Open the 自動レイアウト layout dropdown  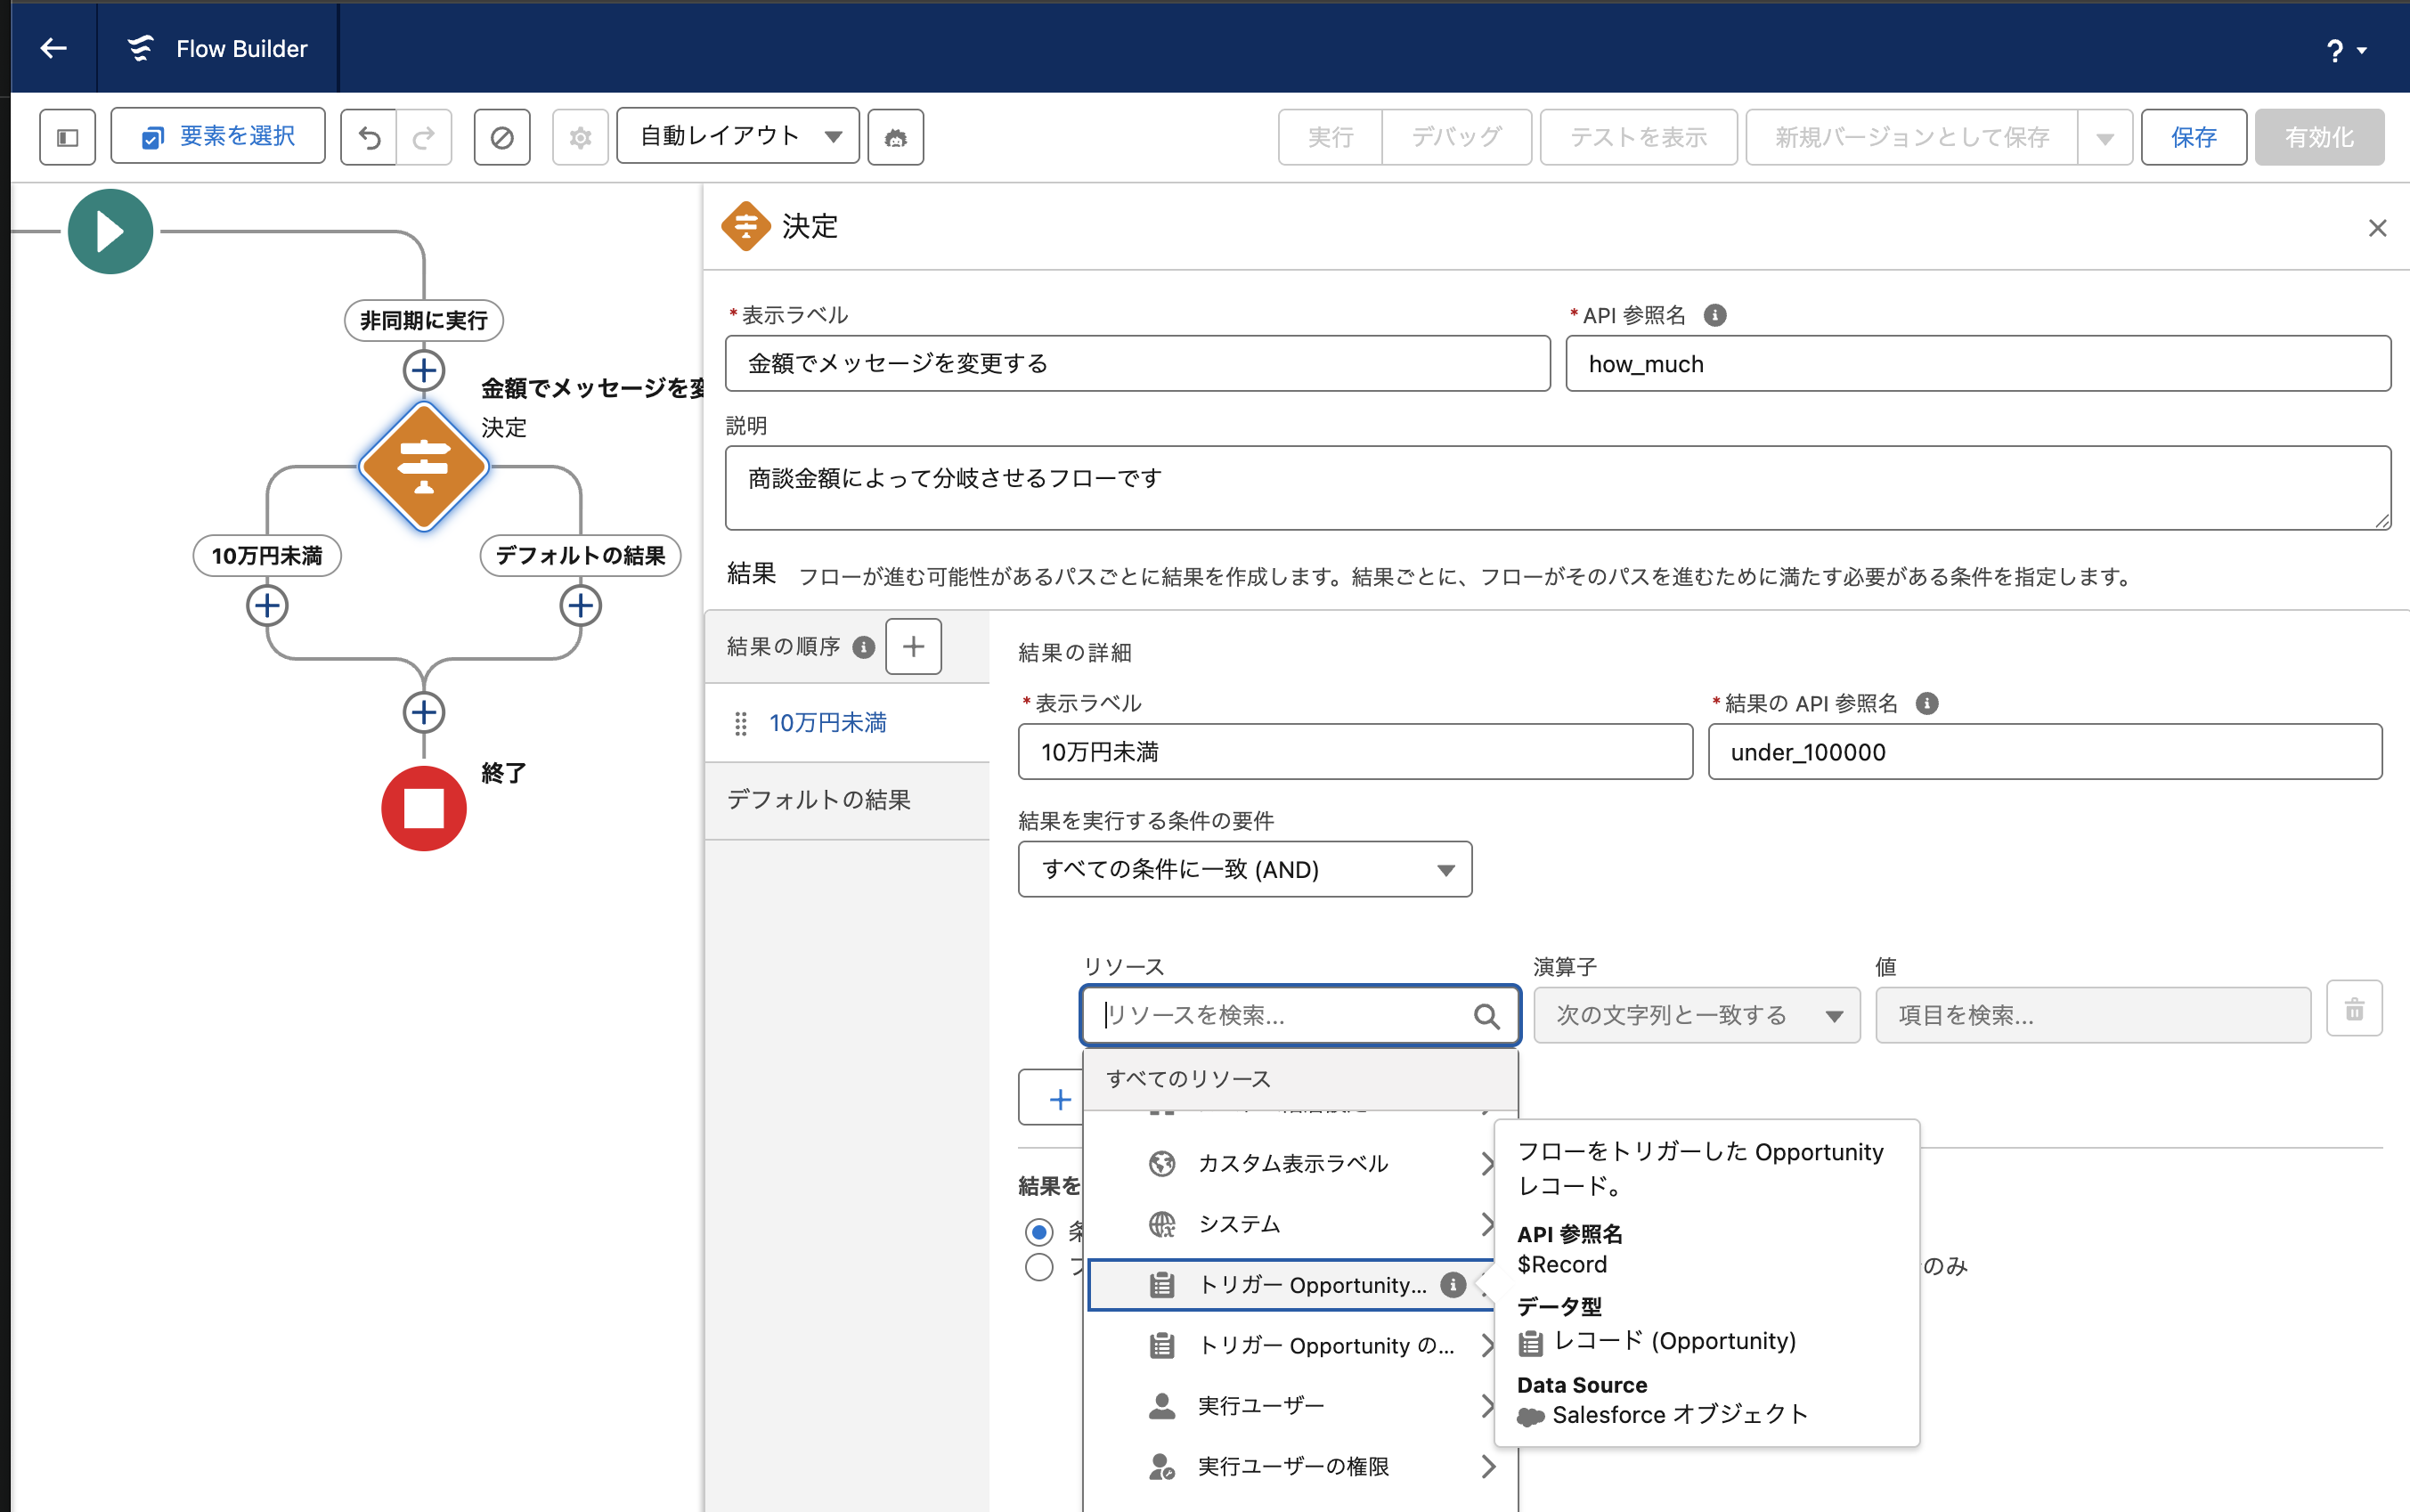[737, 137]
